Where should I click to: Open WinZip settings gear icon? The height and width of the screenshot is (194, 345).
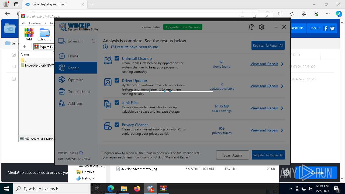262,27
